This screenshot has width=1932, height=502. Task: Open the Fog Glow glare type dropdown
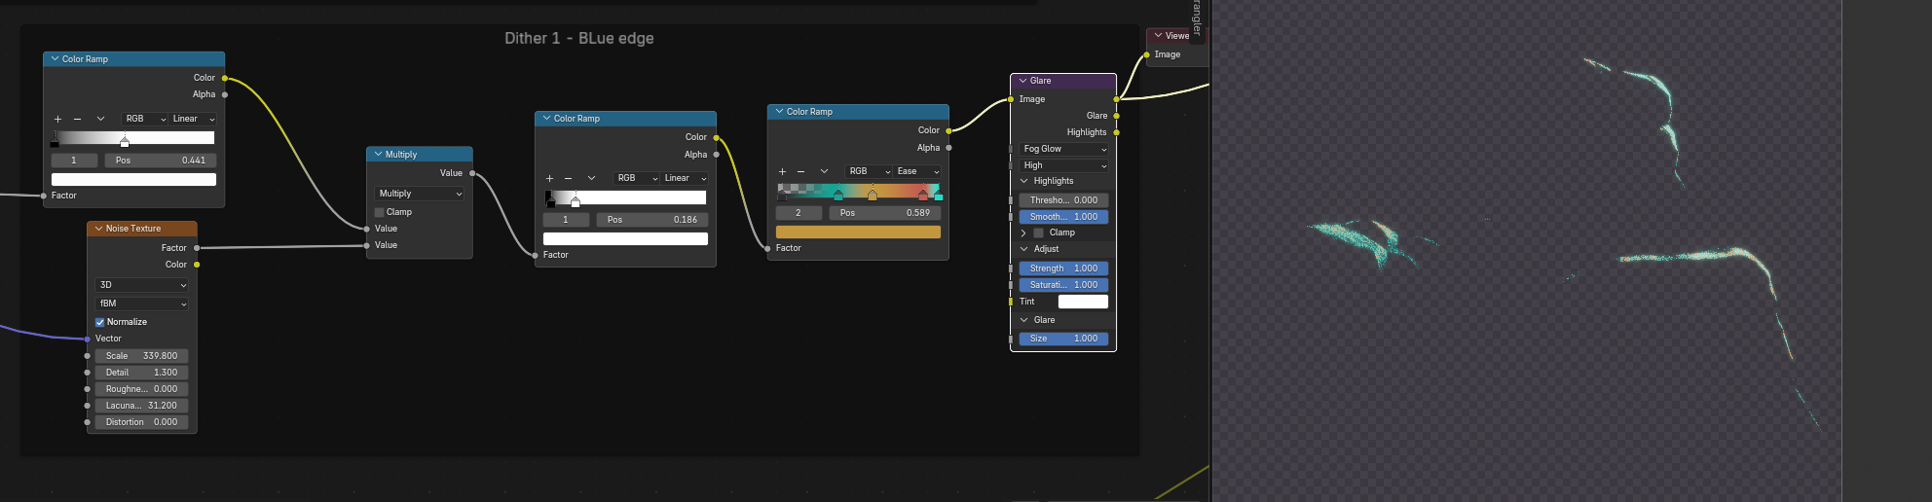[1063, 149]
